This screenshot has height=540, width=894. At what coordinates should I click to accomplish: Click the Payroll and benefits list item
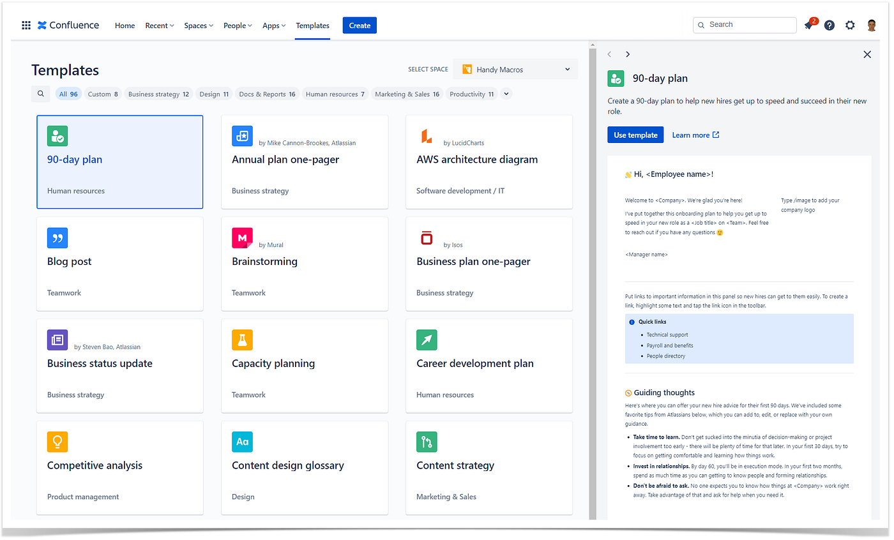pyautogui.click(x=670, y=345)
